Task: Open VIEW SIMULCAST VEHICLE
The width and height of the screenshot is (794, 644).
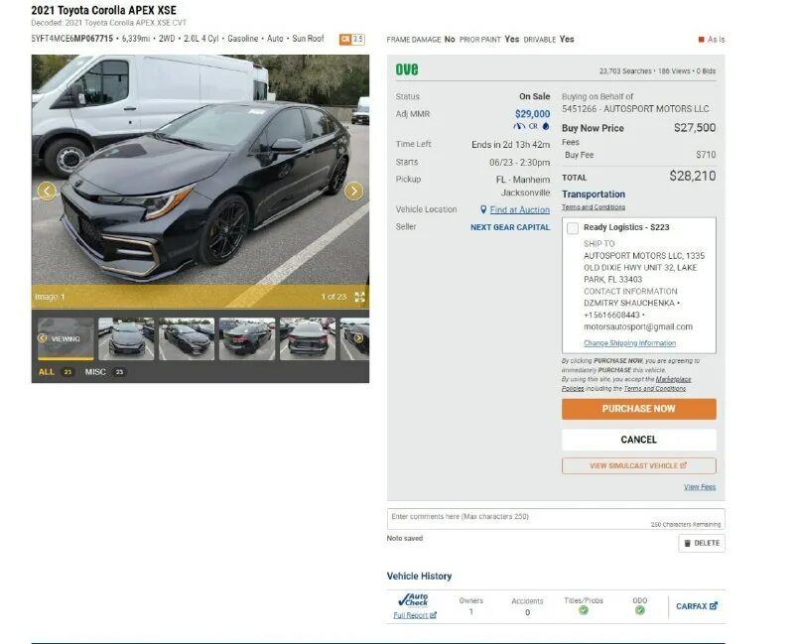Action: pos(639,465)
